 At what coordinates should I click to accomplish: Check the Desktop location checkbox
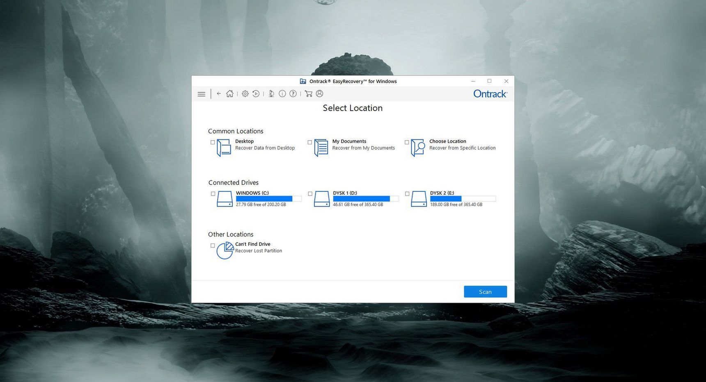pos(213,142)
